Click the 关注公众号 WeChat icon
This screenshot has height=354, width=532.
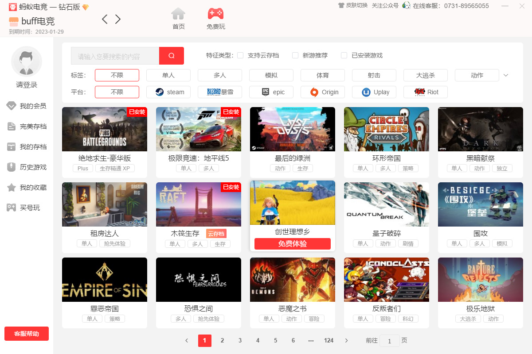406,6
